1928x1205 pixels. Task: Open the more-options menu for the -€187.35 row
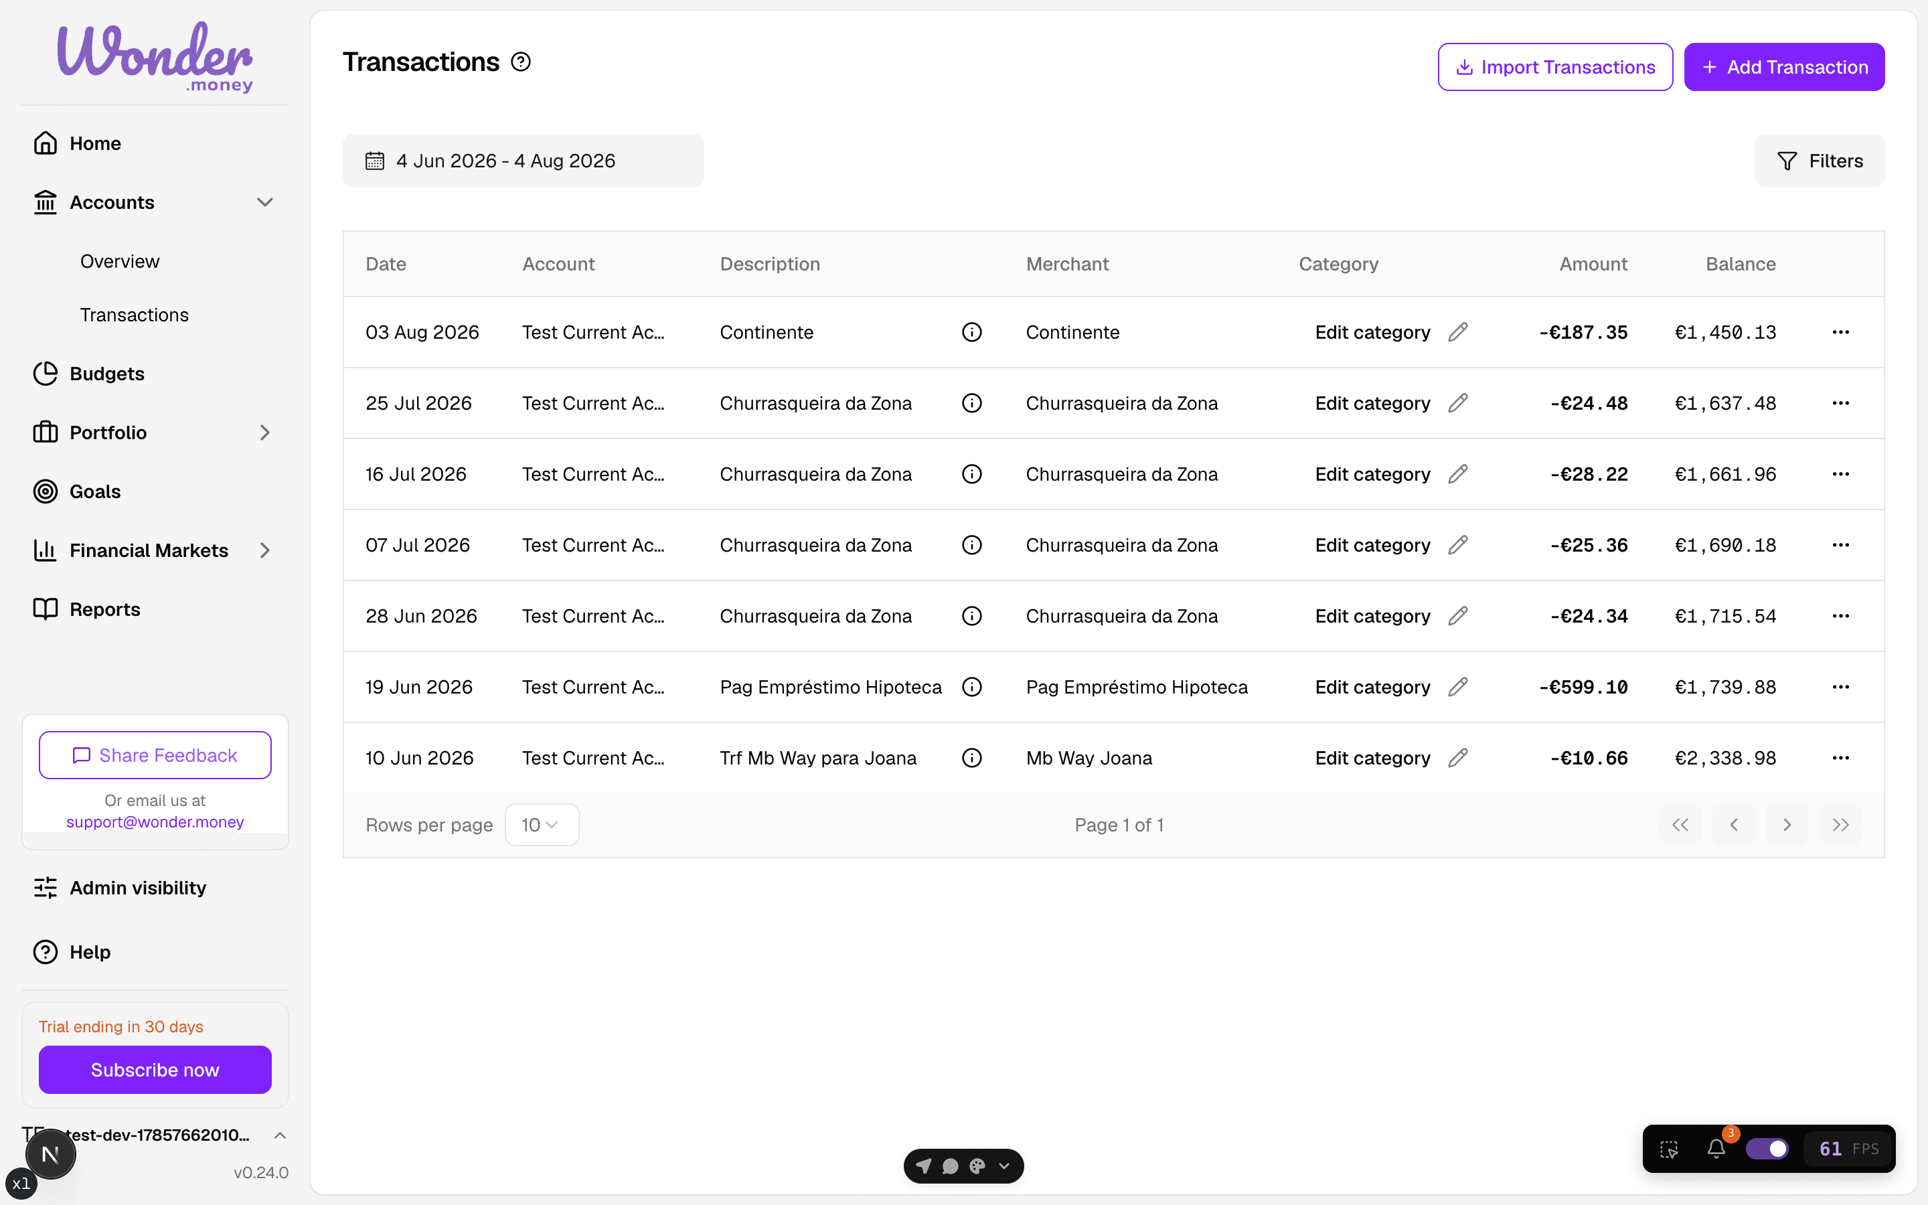pos(1840,332)
